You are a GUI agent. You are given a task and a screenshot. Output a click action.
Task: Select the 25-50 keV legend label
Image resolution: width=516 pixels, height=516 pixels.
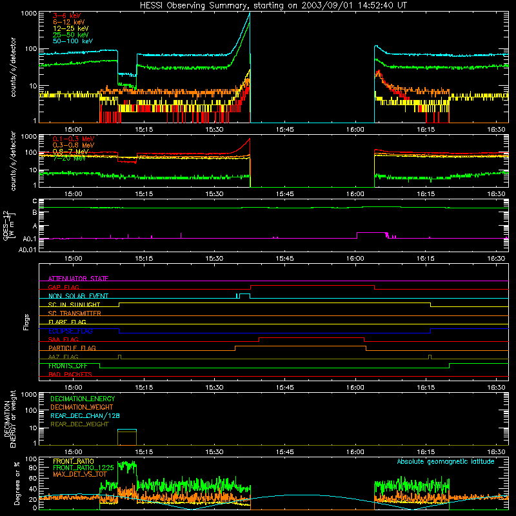[x=70, y=35]
